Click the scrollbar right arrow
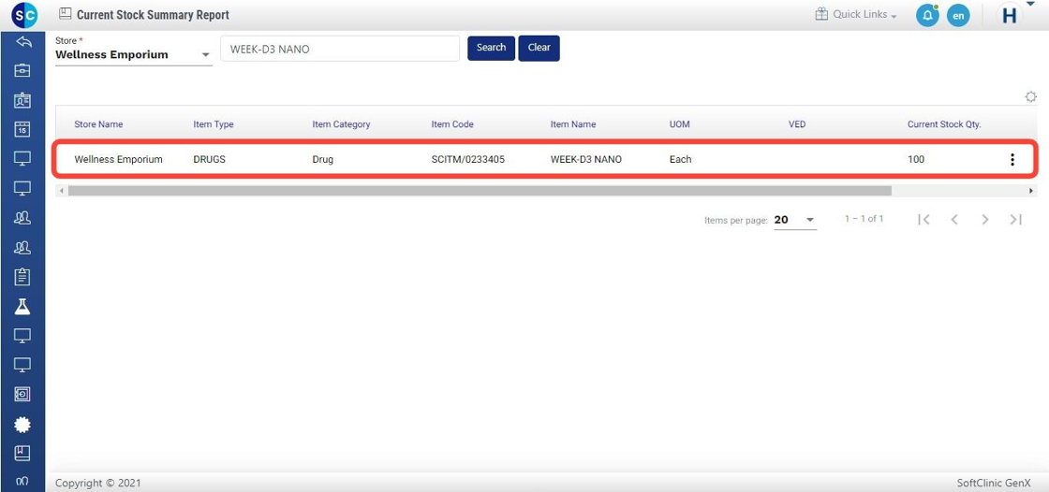 click(x=1031, y=191)
